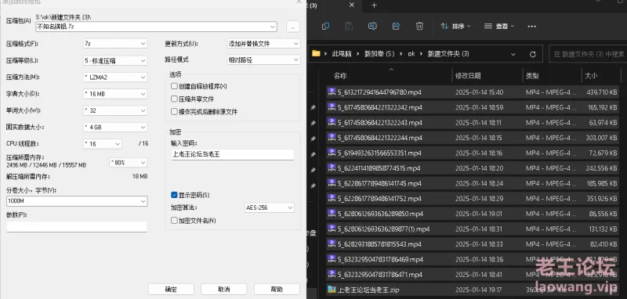This screenshot has height=299, width=627.
Task: Click the Explorer search box 在 新建文件夹 (3) 中搜索
Action: pyautogui.click(x=588, y=54)
